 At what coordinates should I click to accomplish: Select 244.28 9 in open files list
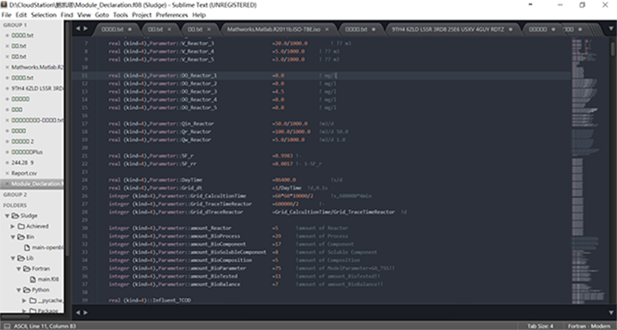pos(22,162)
